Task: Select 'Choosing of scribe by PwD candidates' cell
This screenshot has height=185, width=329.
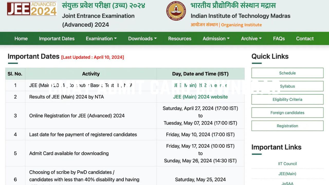Action: click(x=91, y=176)
